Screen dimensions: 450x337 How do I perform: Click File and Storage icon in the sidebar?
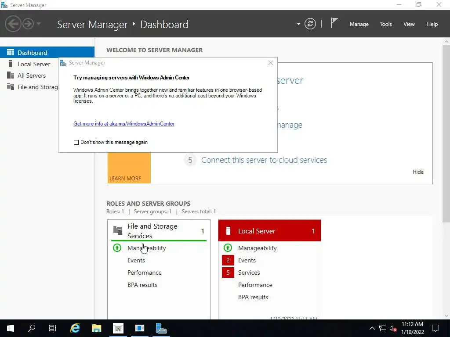(11, 86)
